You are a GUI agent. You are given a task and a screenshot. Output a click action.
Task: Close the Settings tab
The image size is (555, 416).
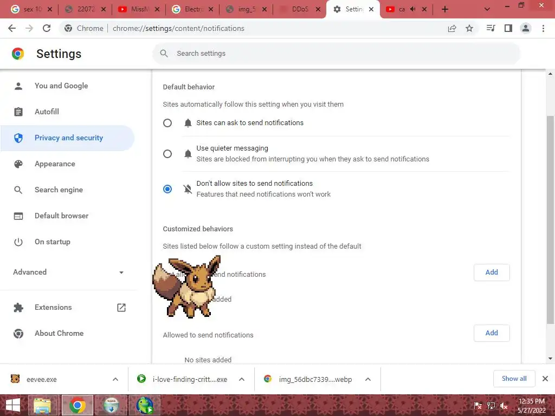371,9
